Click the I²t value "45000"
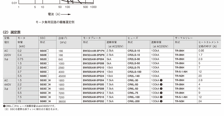This screenshot has height=116, width=224. pos(62,76)
